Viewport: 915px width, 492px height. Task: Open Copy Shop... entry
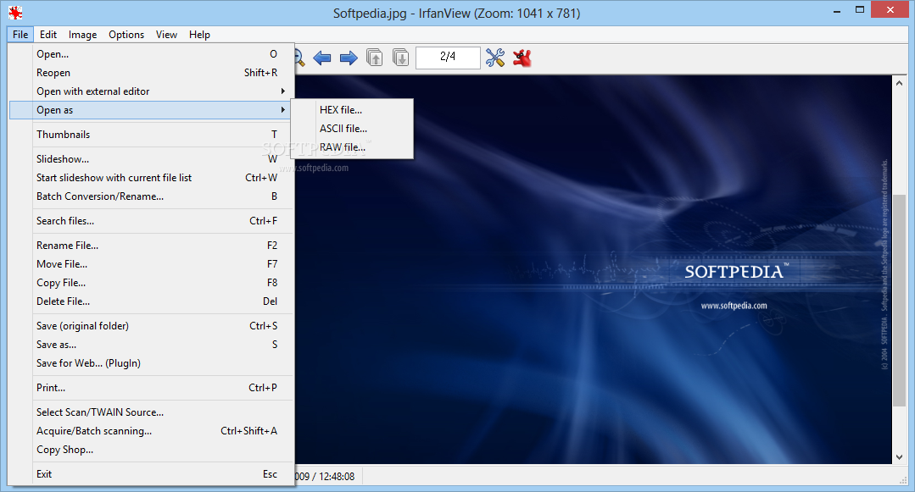click(151, 450)
